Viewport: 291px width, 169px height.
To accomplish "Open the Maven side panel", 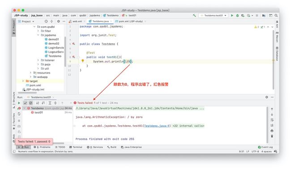I will click(x=277, y=37).
